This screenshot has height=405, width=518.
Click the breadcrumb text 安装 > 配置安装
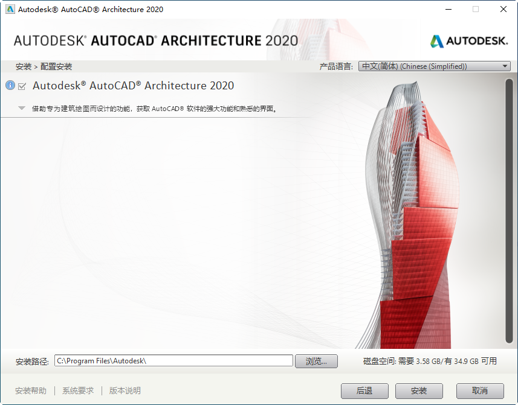(x=44, y=66)
